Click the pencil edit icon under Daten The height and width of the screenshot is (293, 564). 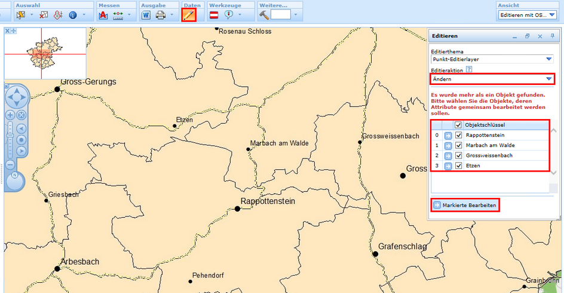coord(189,15)
